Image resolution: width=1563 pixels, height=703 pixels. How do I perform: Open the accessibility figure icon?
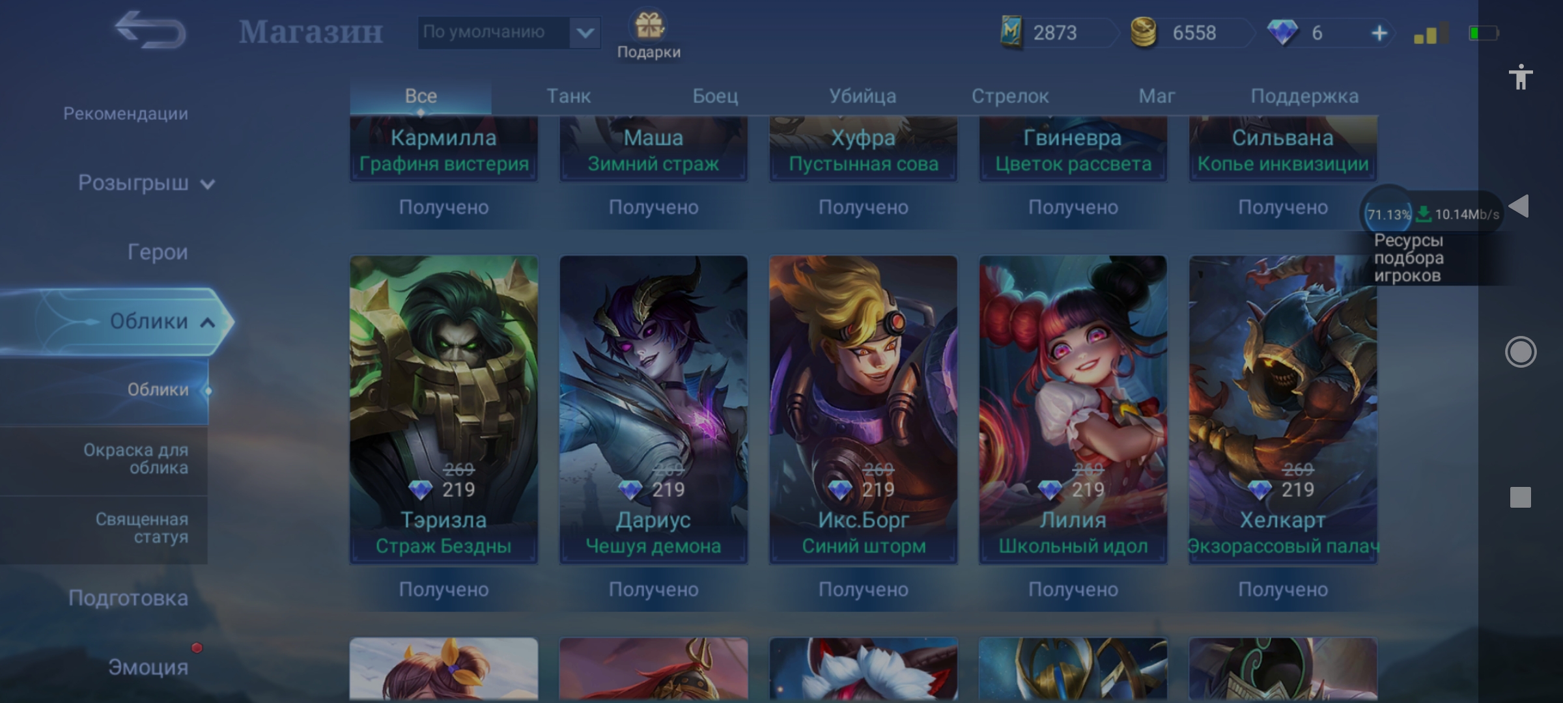point(1521,77)
